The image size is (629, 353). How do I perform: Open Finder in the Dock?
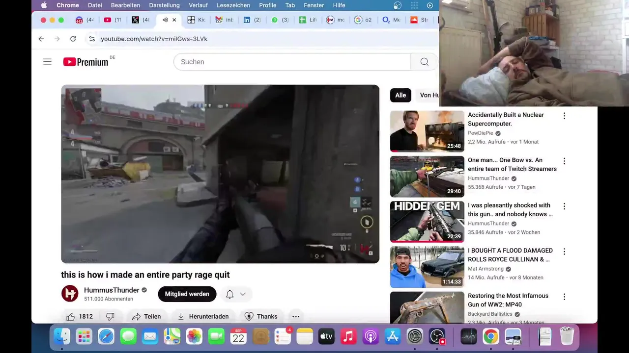(62, 337)
